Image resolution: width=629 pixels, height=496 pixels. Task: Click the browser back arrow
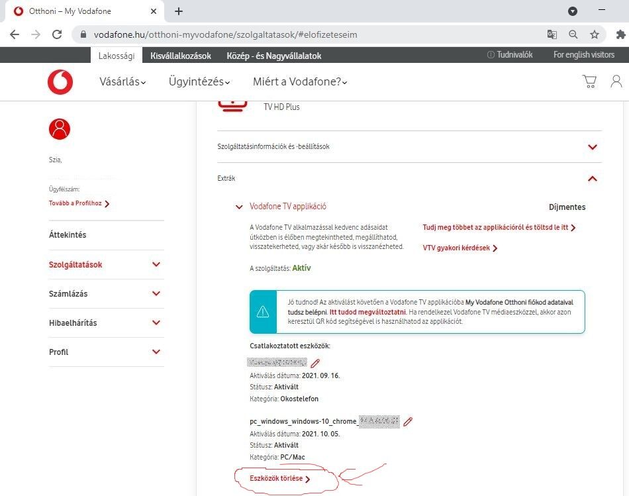coord(15,34)
